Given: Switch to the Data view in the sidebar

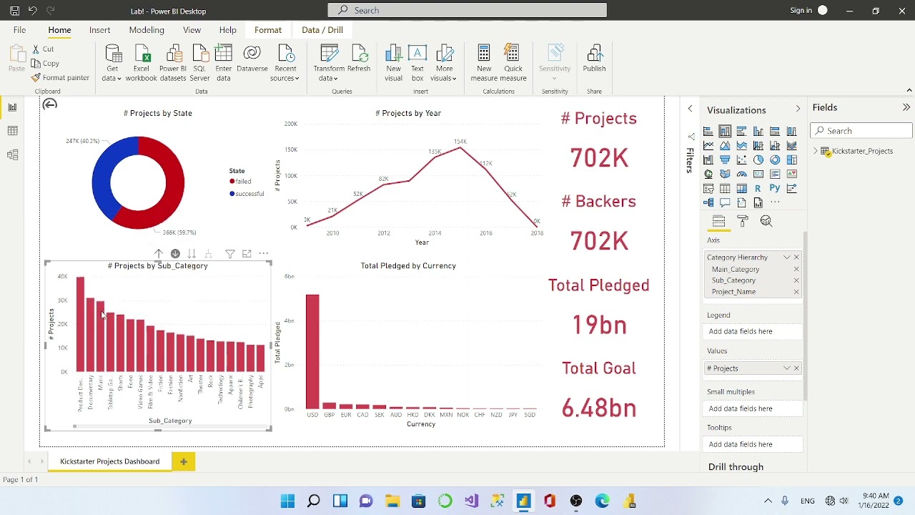Looking at the screenshot, I should pos(12,131).
